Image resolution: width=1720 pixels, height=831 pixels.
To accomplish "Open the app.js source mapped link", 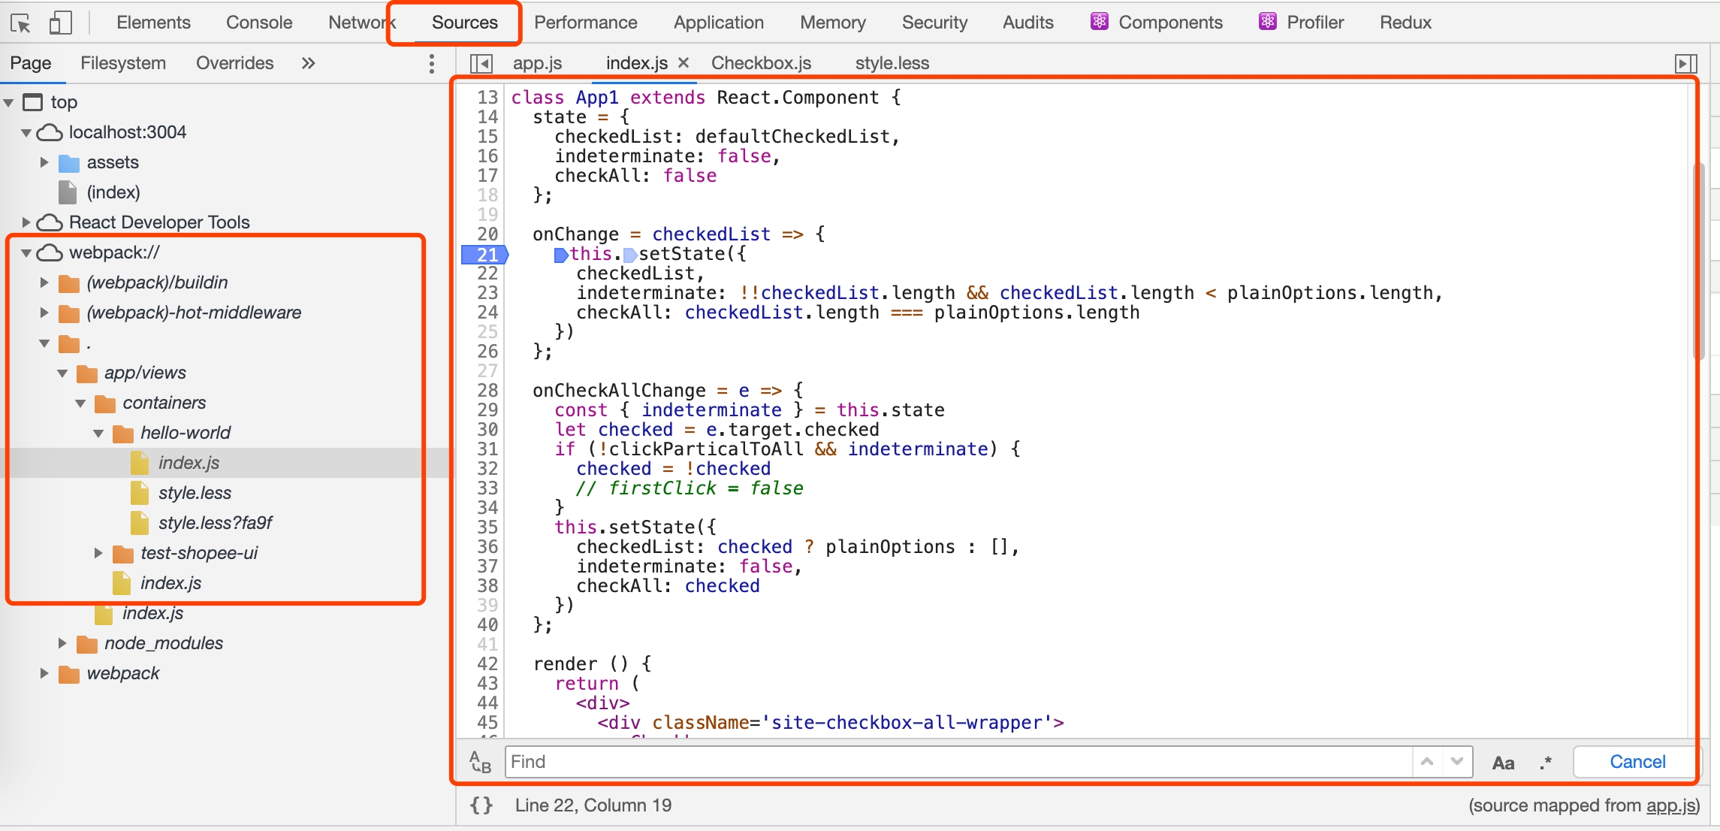I will coord(1670,805).
